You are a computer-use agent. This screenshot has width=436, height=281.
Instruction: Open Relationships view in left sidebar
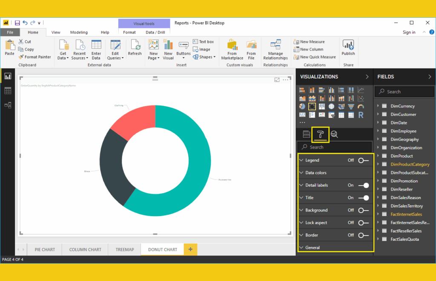point(8,105)
